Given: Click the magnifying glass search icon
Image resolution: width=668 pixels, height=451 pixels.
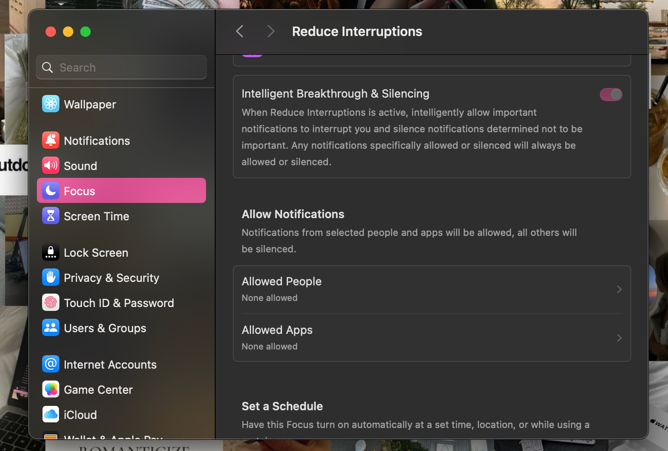Looking at the screenshot, I should pyautogui.click(x=47, y=67).
